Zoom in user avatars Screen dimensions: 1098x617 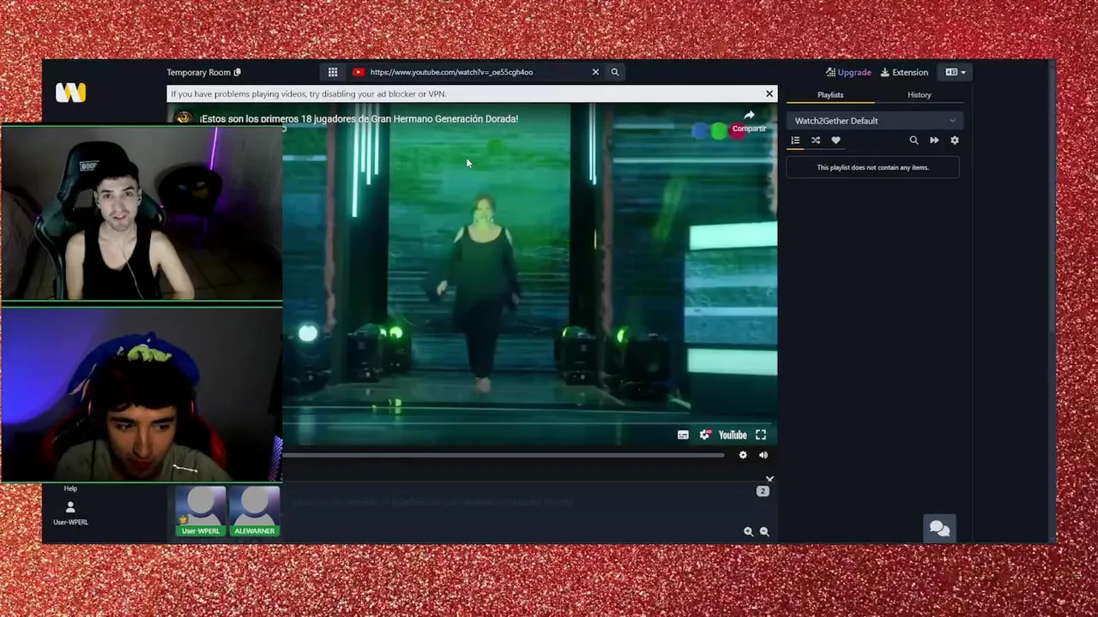tap(748, 531)
